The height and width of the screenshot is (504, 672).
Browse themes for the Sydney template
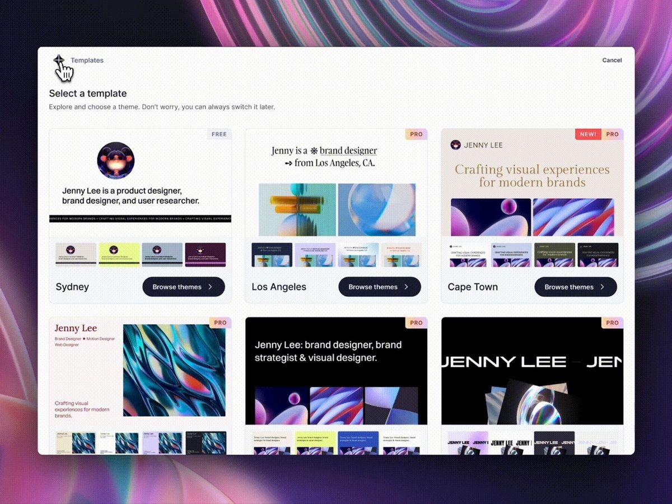tap(184, 287)
